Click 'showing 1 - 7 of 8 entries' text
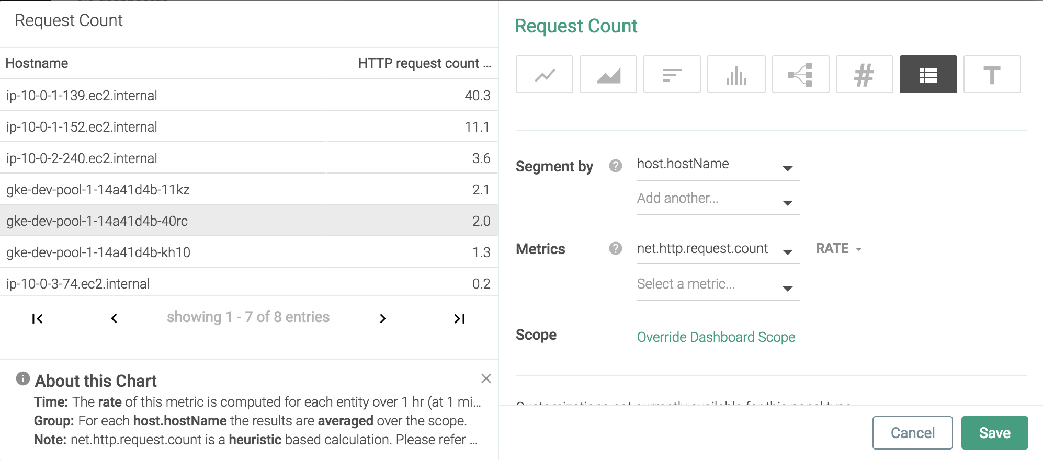The image size is (1043, 460). (x=248, y=317)
